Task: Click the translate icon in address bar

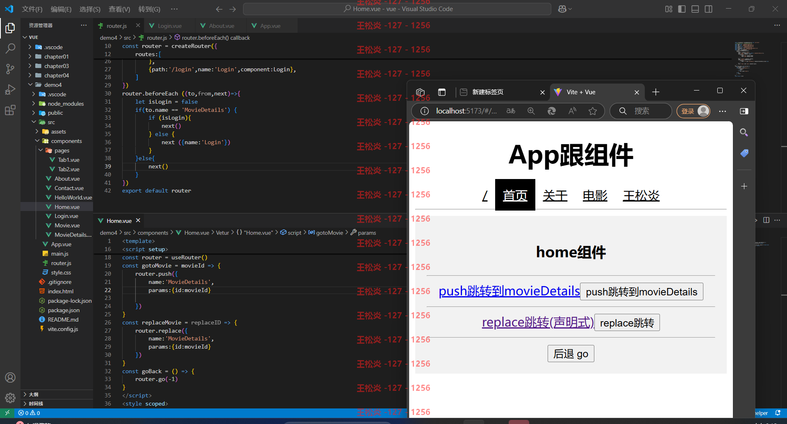Action: [511, 111]
